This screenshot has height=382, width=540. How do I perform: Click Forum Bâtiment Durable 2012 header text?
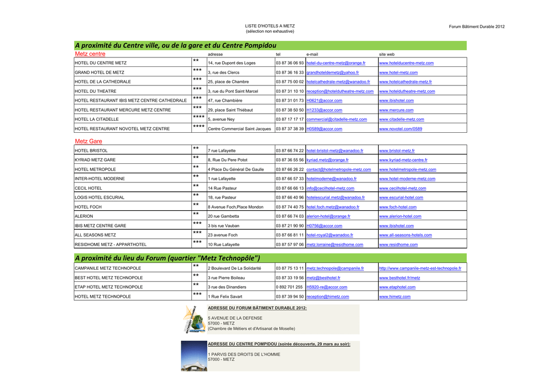coord(477,26)
